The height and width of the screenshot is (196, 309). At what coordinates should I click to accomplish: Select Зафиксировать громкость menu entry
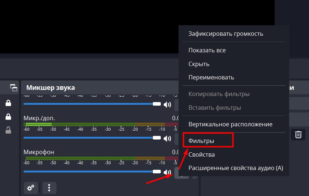[x=226, y=34]
